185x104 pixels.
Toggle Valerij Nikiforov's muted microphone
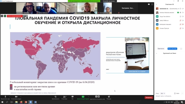point(180,21)
